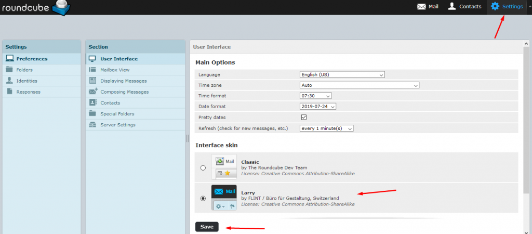Go to the Special Folders section

click(117, 113)
